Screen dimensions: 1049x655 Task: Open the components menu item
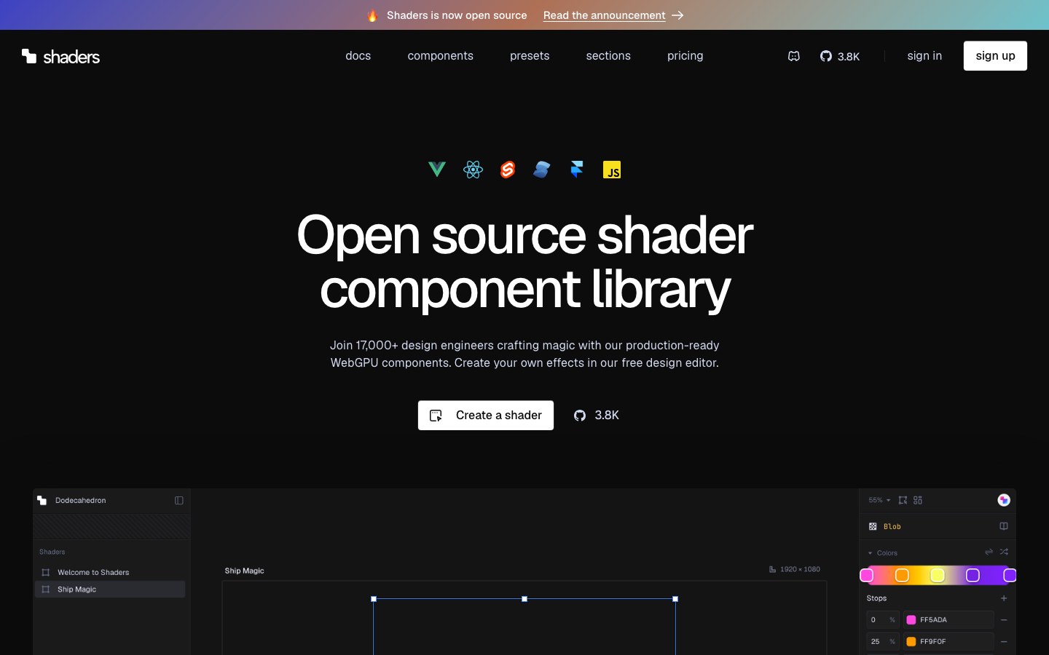click(440, 56)
